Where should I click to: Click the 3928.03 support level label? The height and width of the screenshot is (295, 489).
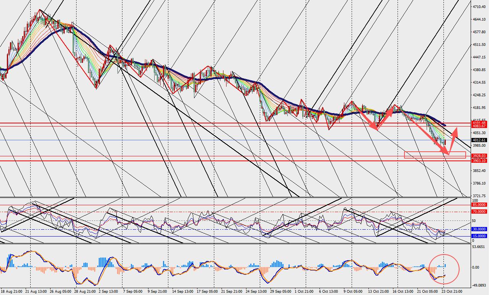[479, 156]
